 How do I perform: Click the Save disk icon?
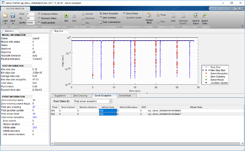coord(13,15)
